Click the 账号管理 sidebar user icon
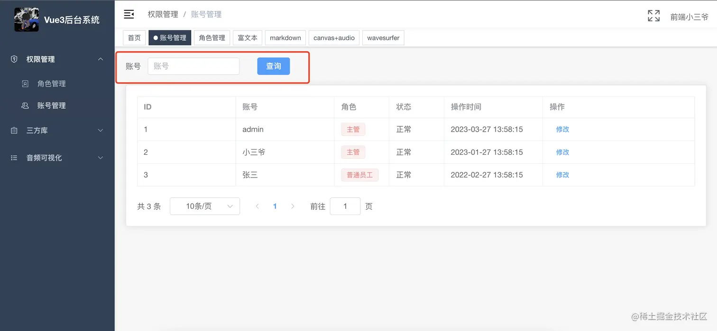 coord(26,106)
